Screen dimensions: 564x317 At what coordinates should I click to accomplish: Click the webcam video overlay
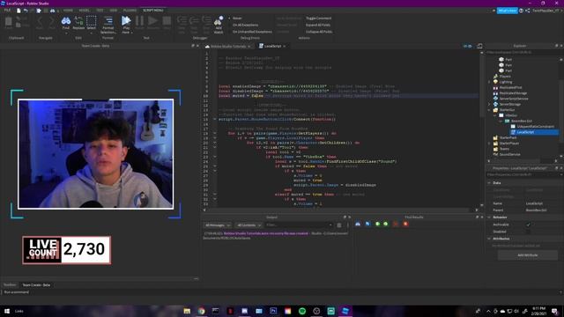click(96, 154)
